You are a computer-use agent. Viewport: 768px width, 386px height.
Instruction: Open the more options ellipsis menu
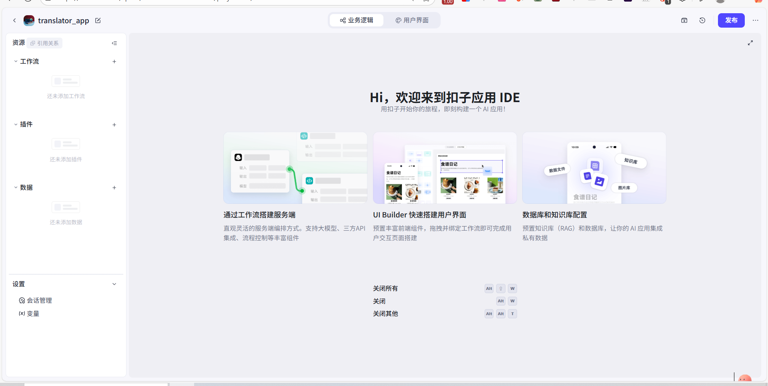click(x=756, y=20)
